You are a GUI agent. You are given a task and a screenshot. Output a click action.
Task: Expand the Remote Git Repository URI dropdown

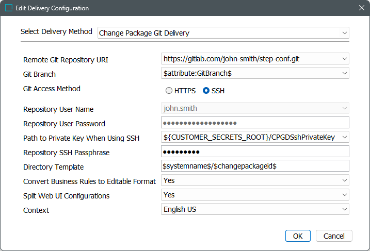(x=345, y=59)
